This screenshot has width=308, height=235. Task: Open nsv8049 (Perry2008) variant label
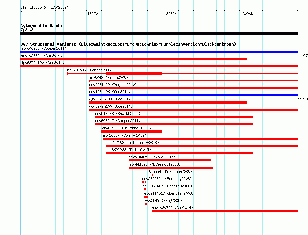coord(108,77)
